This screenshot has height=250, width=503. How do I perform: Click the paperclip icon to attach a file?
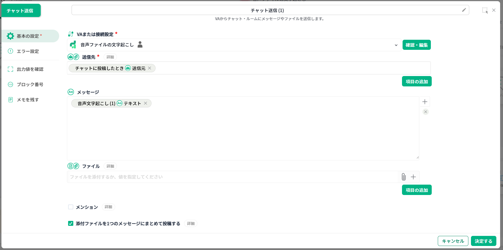click(403, 177)
